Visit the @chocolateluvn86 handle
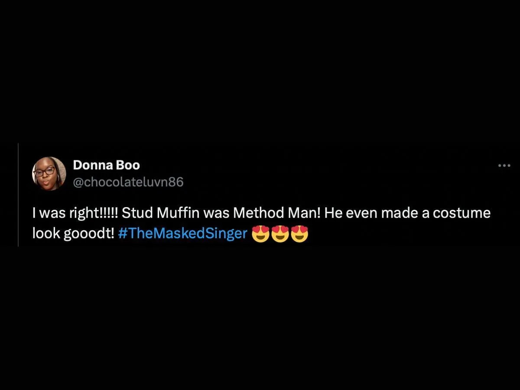The height and width of the screenshot is (390, 520). [x=128, y=182]
